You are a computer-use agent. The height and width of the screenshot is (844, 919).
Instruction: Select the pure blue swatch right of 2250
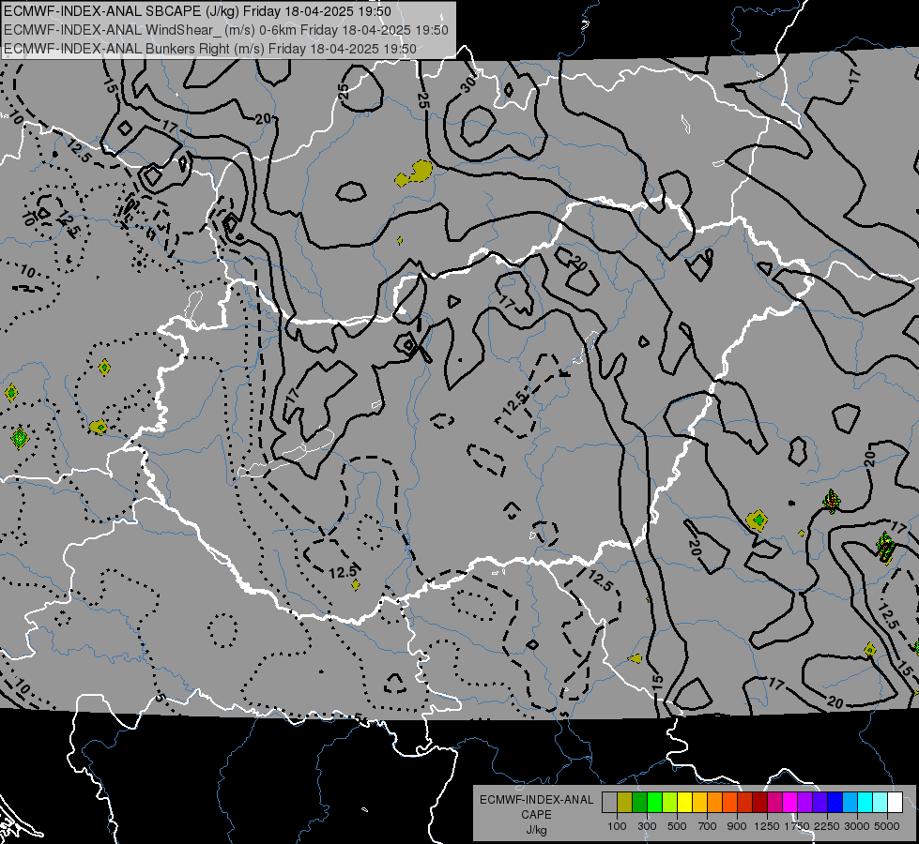tap(835, 803)
